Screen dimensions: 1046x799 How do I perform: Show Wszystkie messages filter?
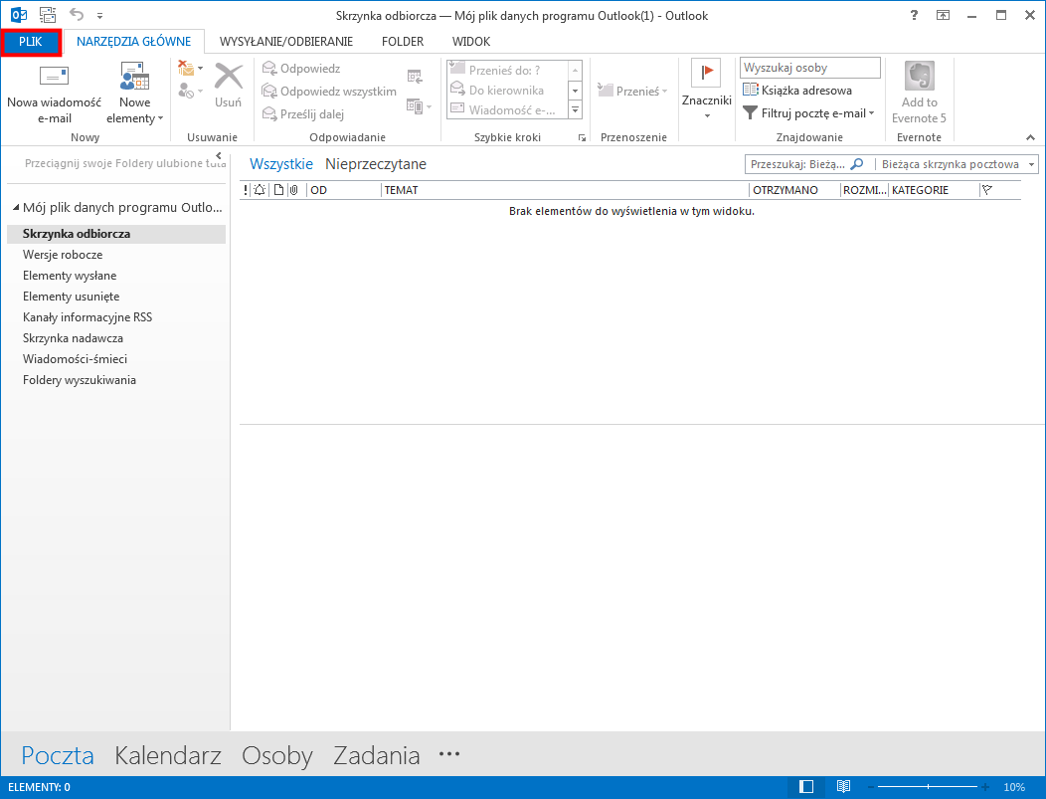coord(280,164)
